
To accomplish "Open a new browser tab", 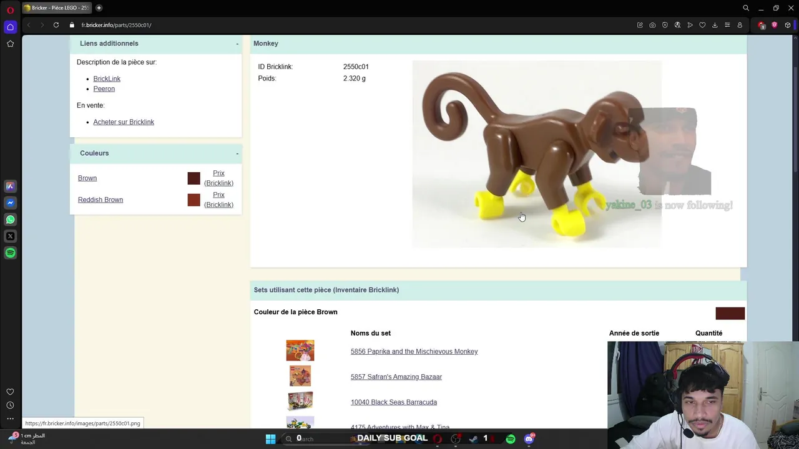I will tap(99, 8).
